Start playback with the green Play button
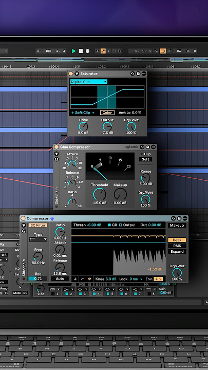 click(x=74, y=51)
